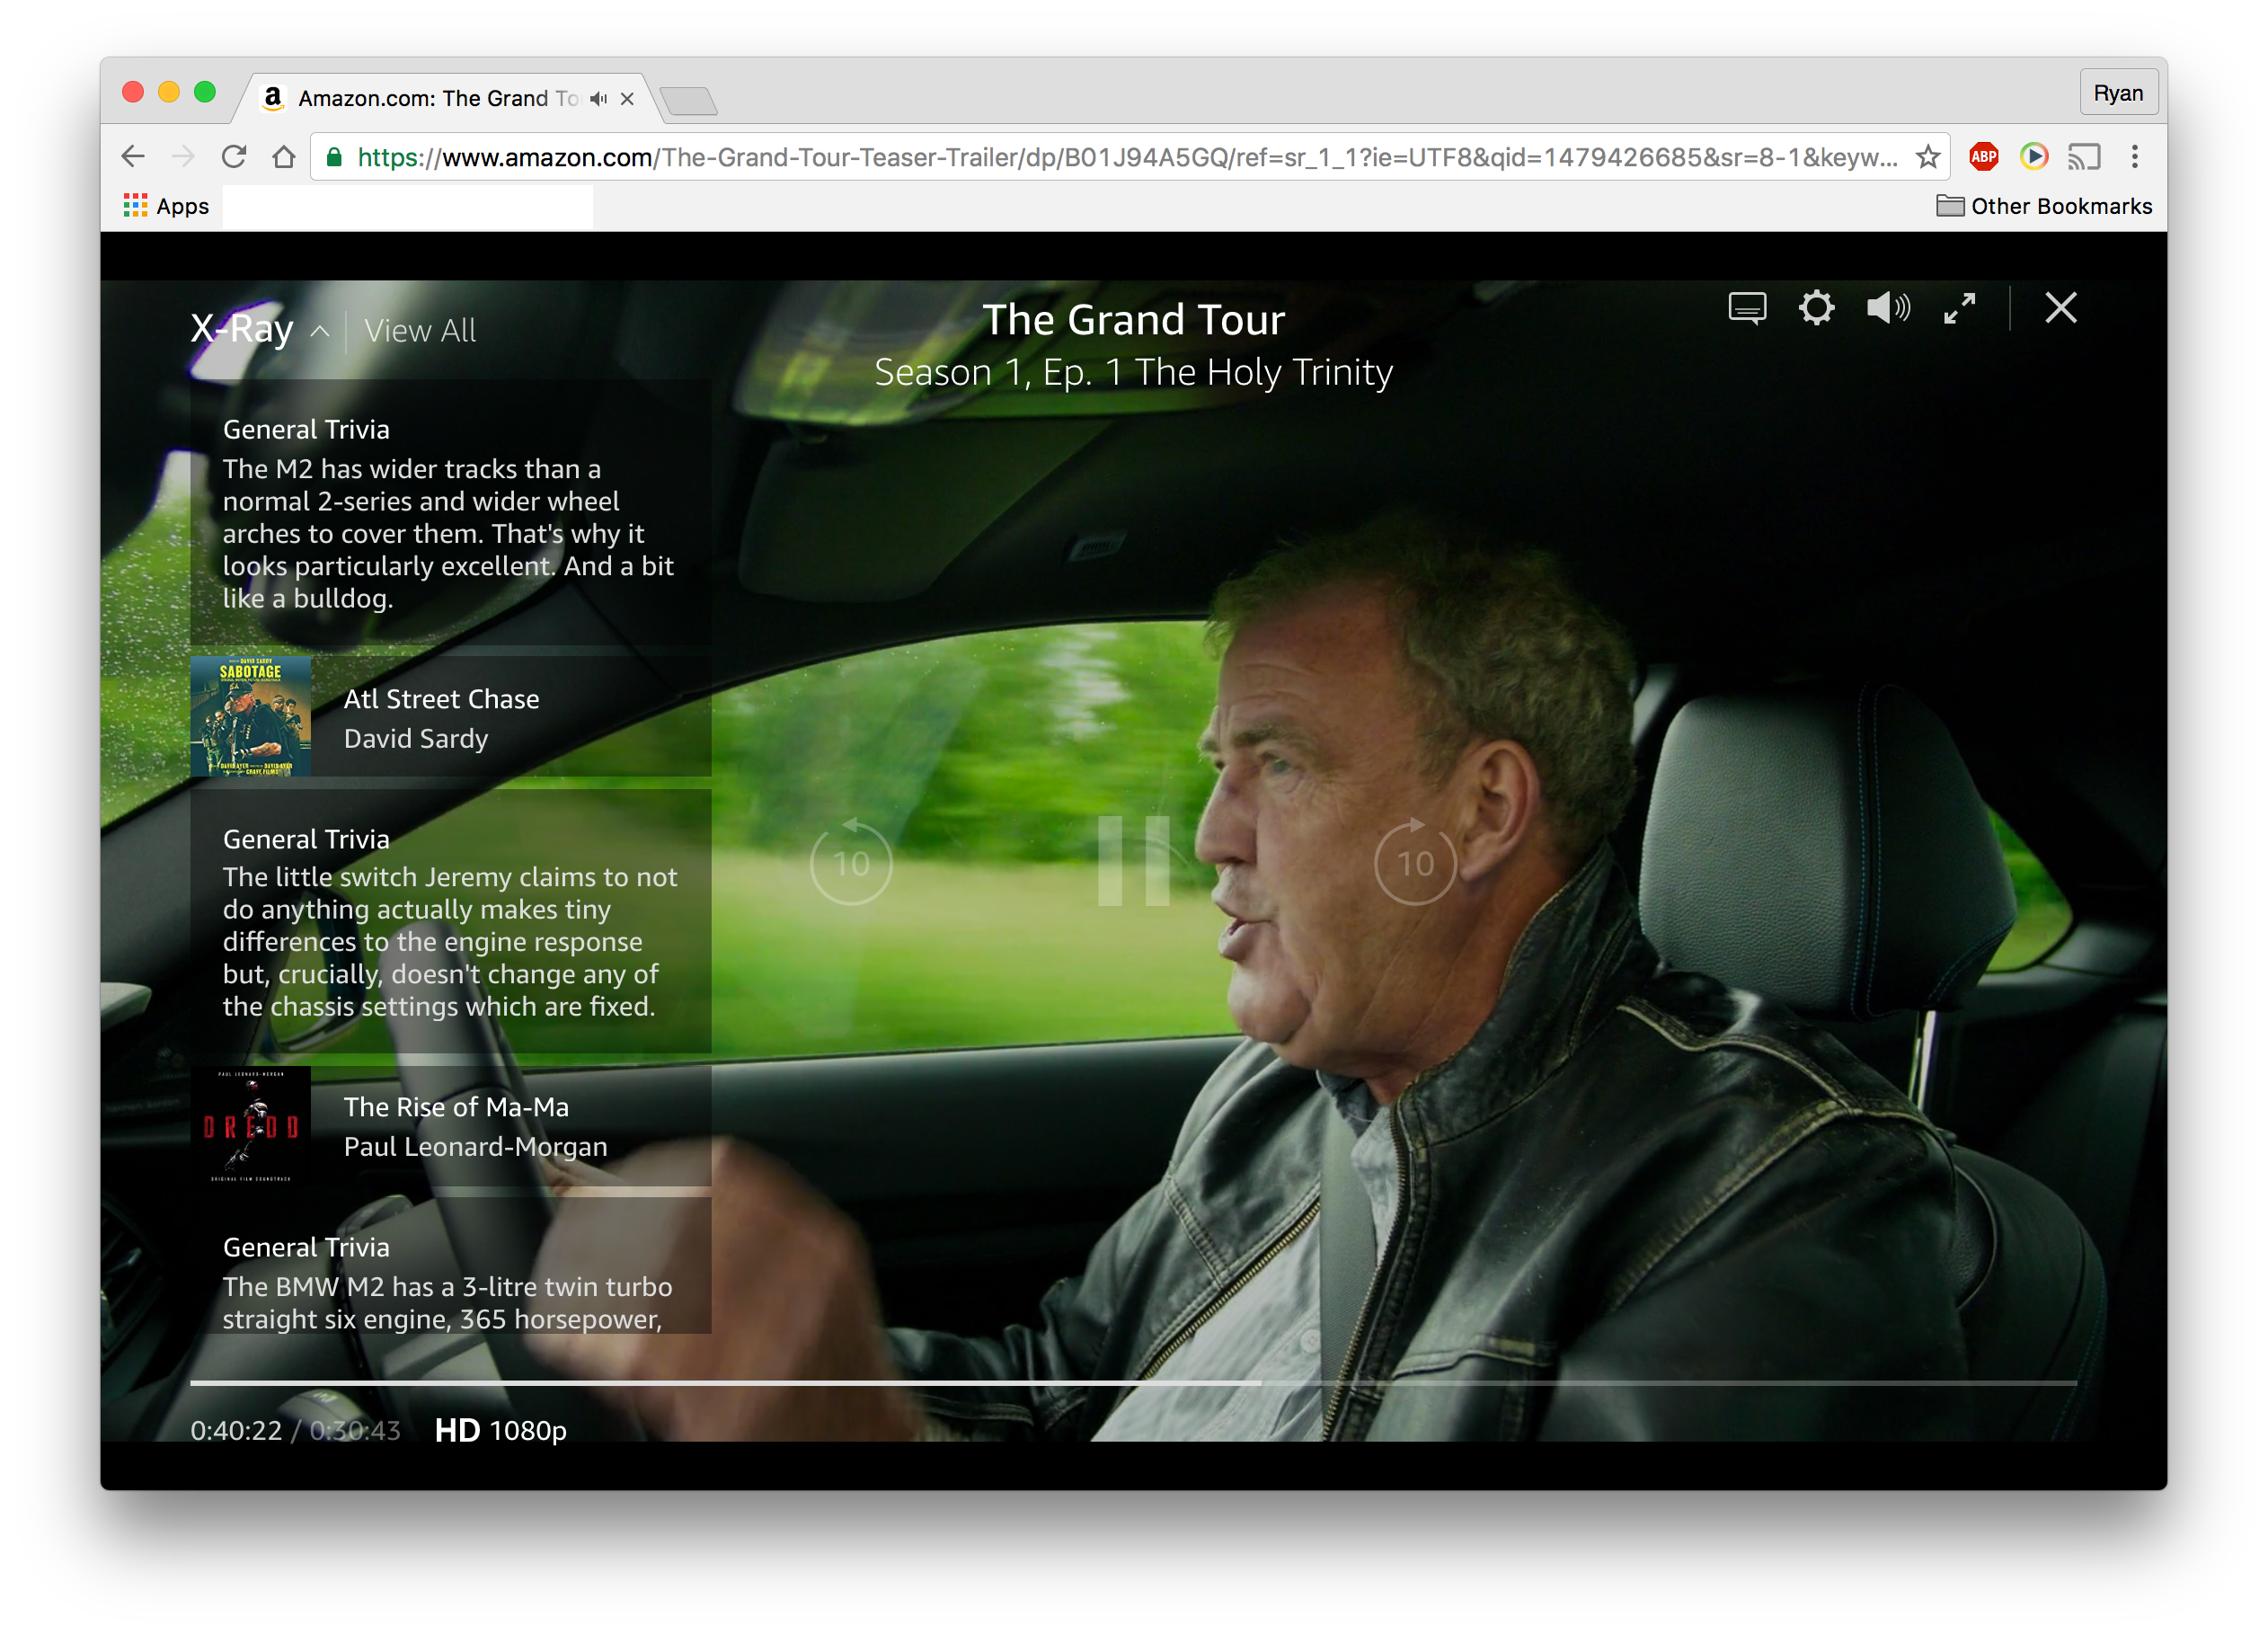
Task: Enter fullscreen mode in player
Action: tap(1959, 308)
